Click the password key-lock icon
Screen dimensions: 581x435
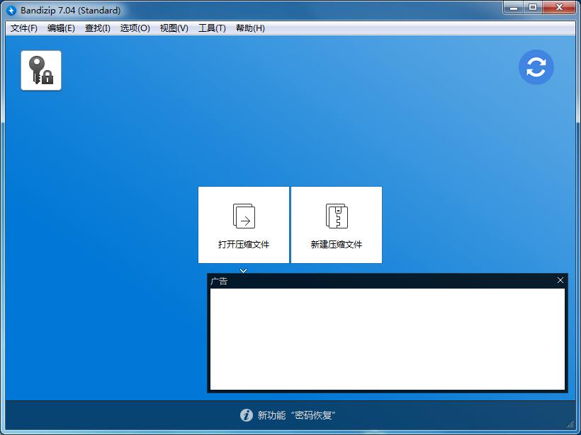point(40,70)
